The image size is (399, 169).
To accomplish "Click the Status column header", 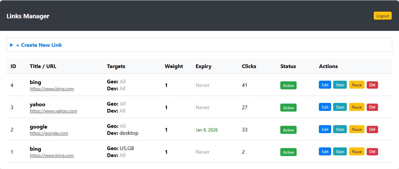I will click(x=288, y=66).
